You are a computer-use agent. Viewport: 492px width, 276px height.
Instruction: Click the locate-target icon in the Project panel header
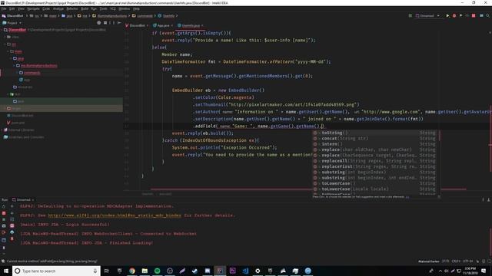pos(99,23)
